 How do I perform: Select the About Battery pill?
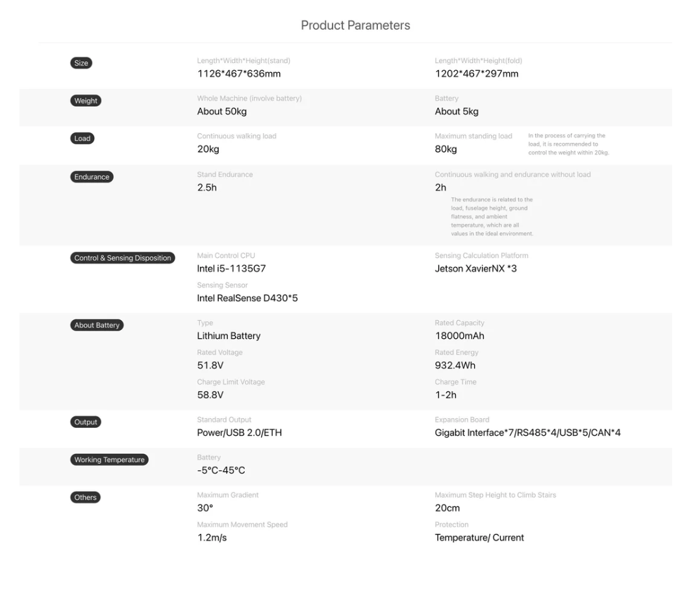[x=97, y=325]
